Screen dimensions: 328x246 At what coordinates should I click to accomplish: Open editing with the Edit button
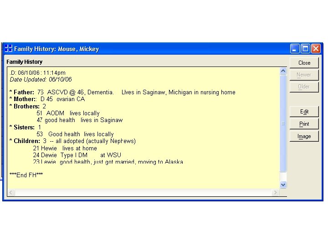pyautogui.click(x=304, y=112)
